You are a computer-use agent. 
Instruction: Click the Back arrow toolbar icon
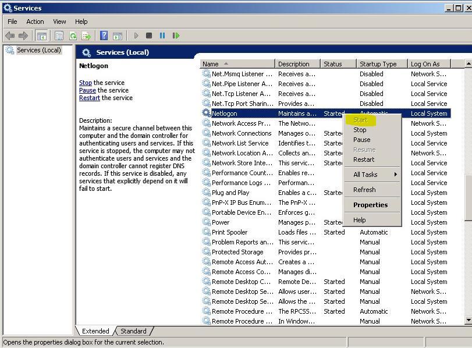(10, 36)
